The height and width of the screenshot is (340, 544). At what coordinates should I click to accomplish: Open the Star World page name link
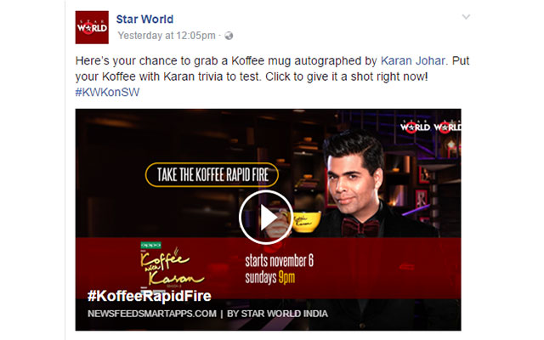point(144,19)
